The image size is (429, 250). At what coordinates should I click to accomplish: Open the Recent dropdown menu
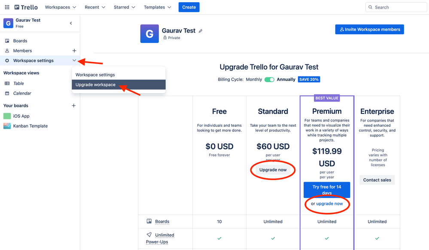click(x=95, y=7)
